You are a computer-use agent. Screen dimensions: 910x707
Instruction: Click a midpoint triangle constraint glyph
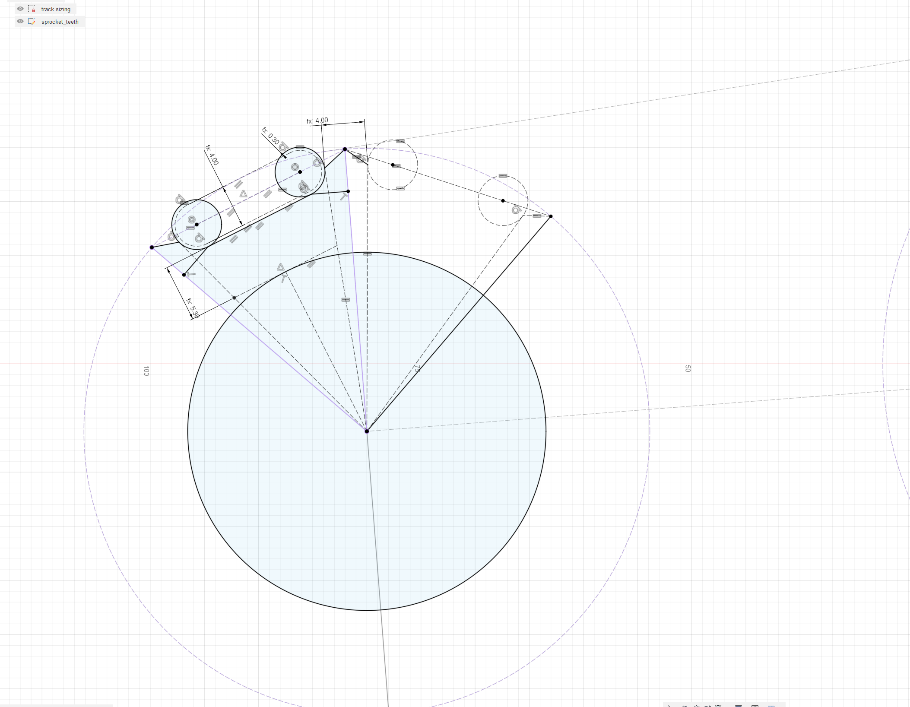(x=243, y=194)
